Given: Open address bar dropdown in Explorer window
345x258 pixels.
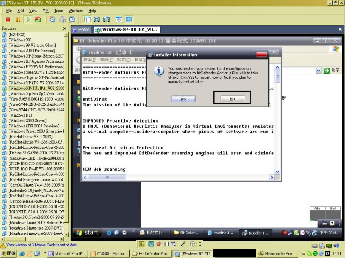Looking at the screenshot, I should 318,71.
